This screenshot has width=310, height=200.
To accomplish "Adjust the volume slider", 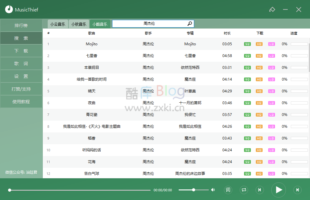I will click(193, 190).
